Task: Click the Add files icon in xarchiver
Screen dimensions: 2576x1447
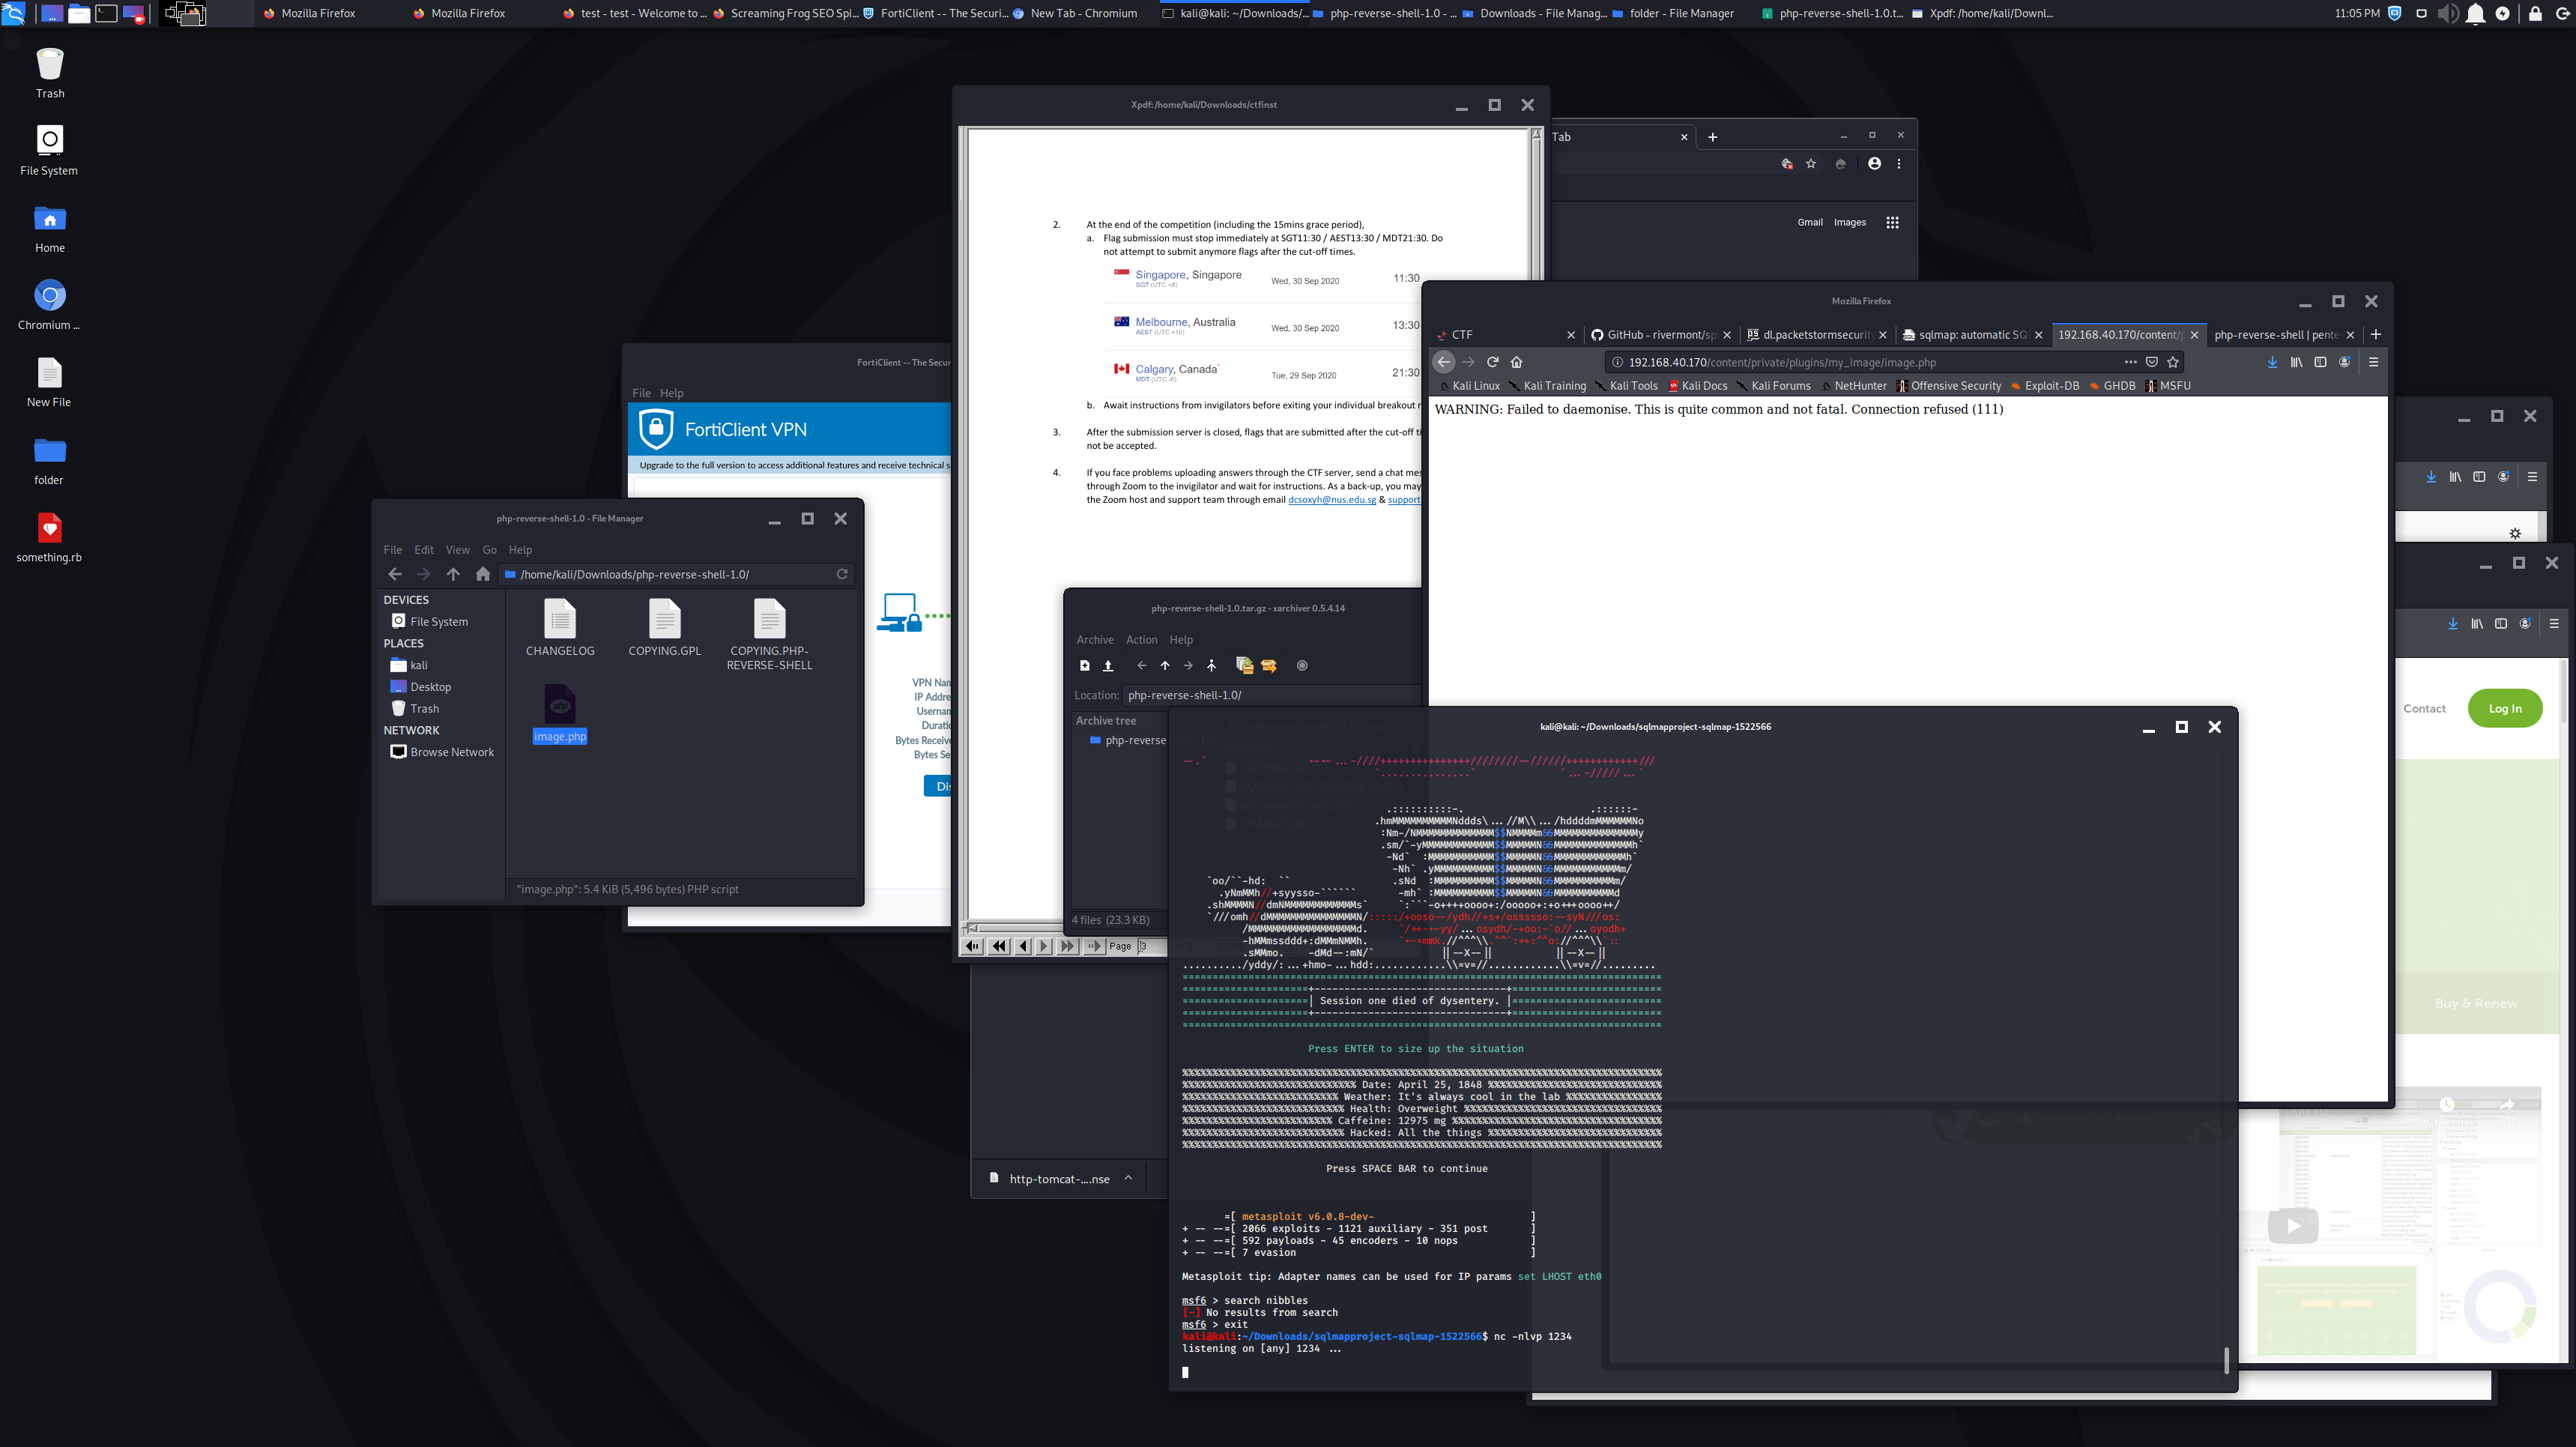Action: 1244,666
